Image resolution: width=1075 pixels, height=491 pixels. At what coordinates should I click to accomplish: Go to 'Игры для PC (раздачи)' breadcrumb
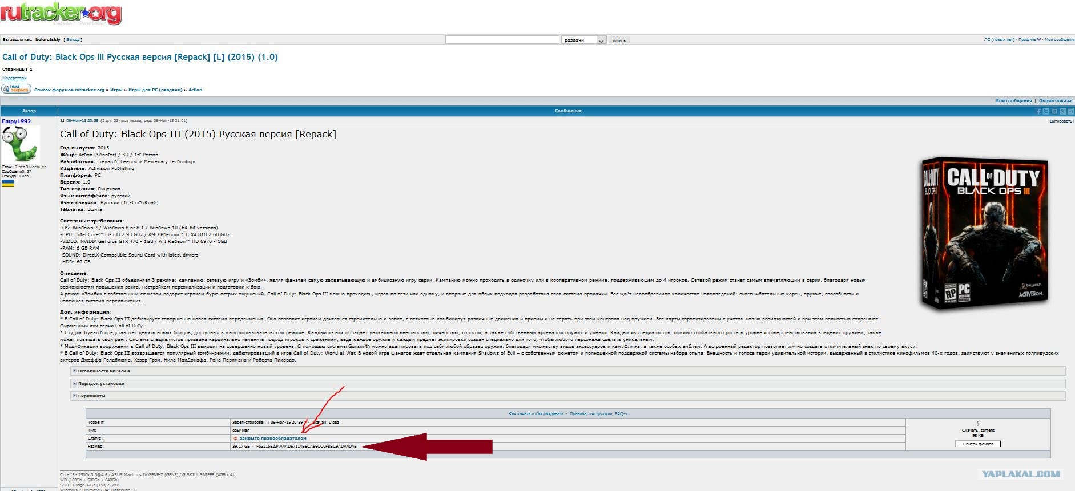pyautogui.click(x=155, y=90)
